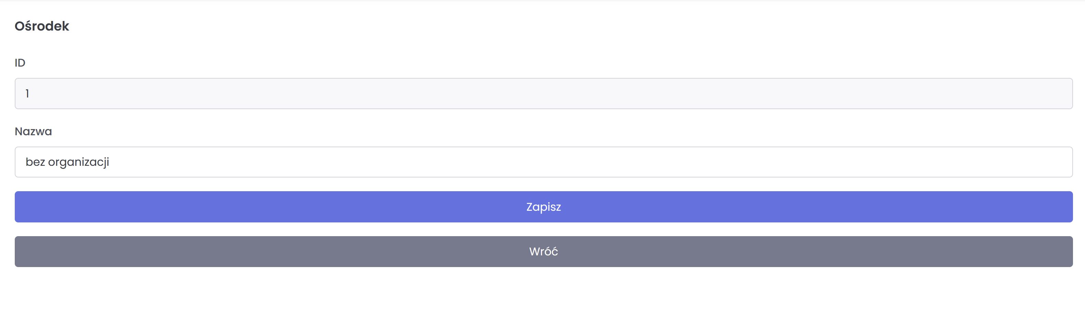Click the Nazwa field label

(x=33, y=131)
